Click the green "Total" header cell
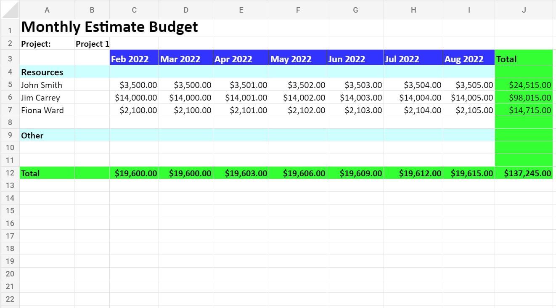Viewport: 556px width, 308px height. click(524, 58)
